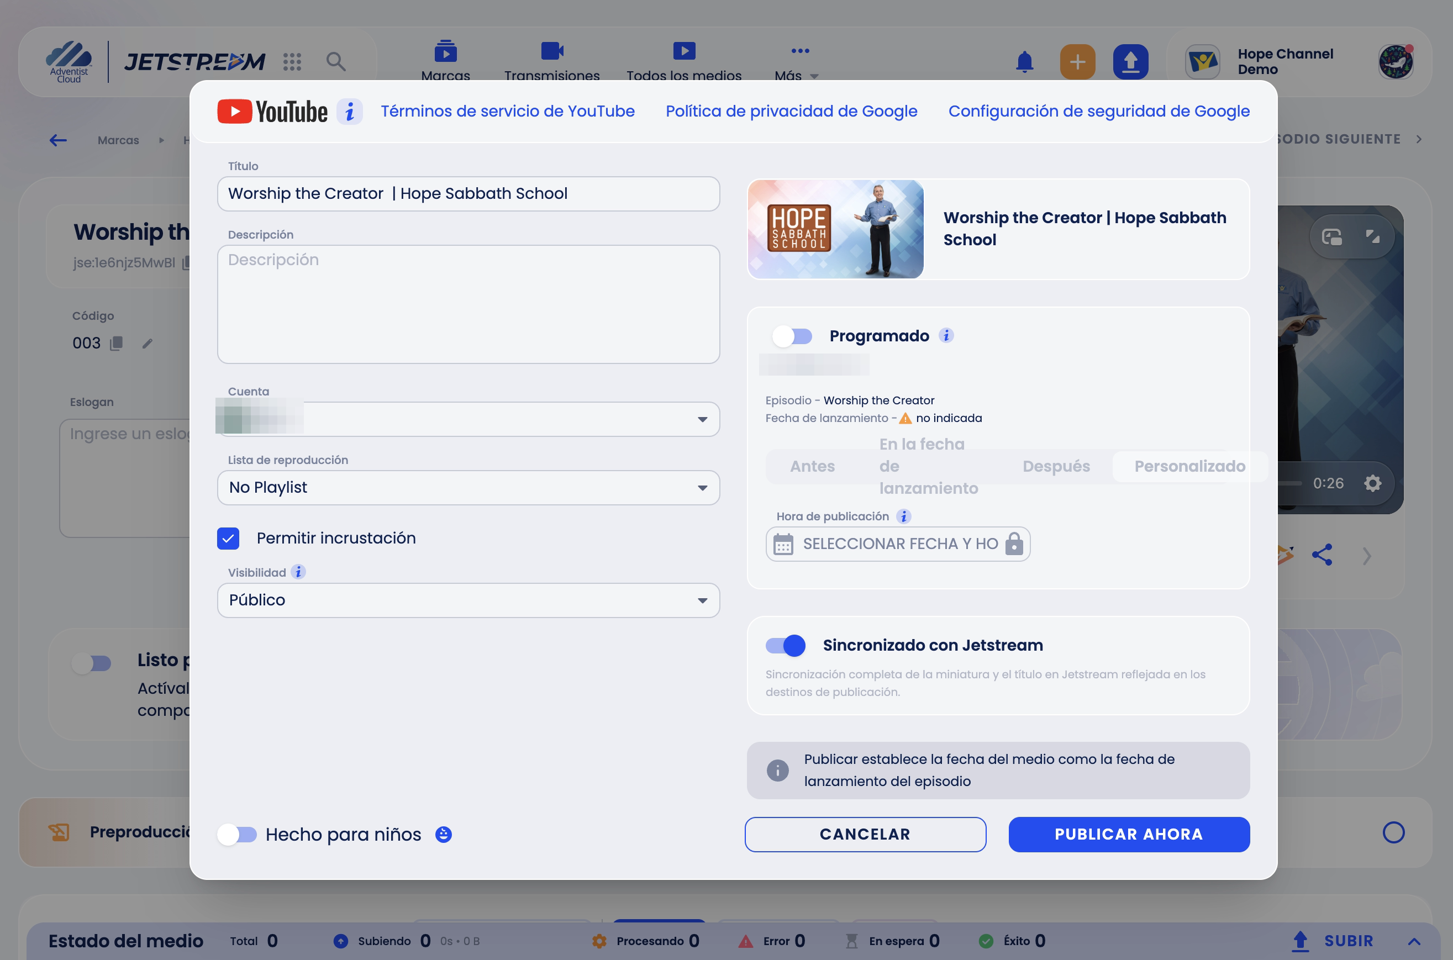This screenshot has width=1453, height=960.
Task: Open Política de privacidad de Google link
Action: (x=791, y=112)
